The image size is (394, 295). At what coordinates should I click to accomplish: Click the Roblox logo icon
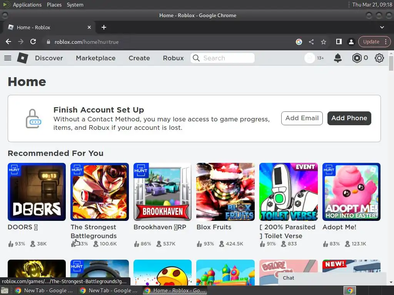coord(22,58)
